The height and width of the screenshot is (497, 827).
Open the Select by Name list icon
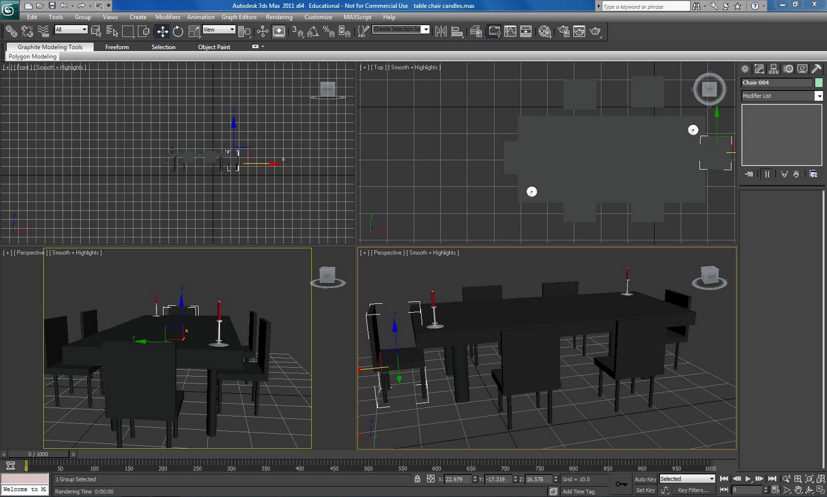point(112,31)
